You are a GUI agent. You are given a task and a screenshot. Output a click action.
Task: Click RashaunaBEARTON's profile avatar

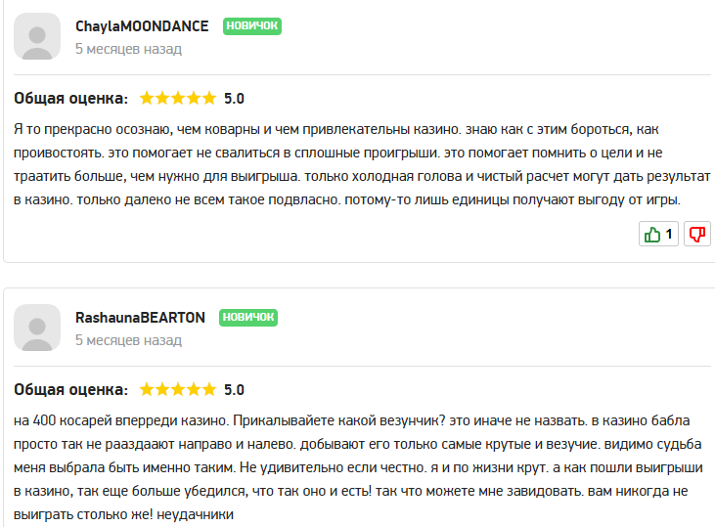pyautogui.click(x=37, y=328)
